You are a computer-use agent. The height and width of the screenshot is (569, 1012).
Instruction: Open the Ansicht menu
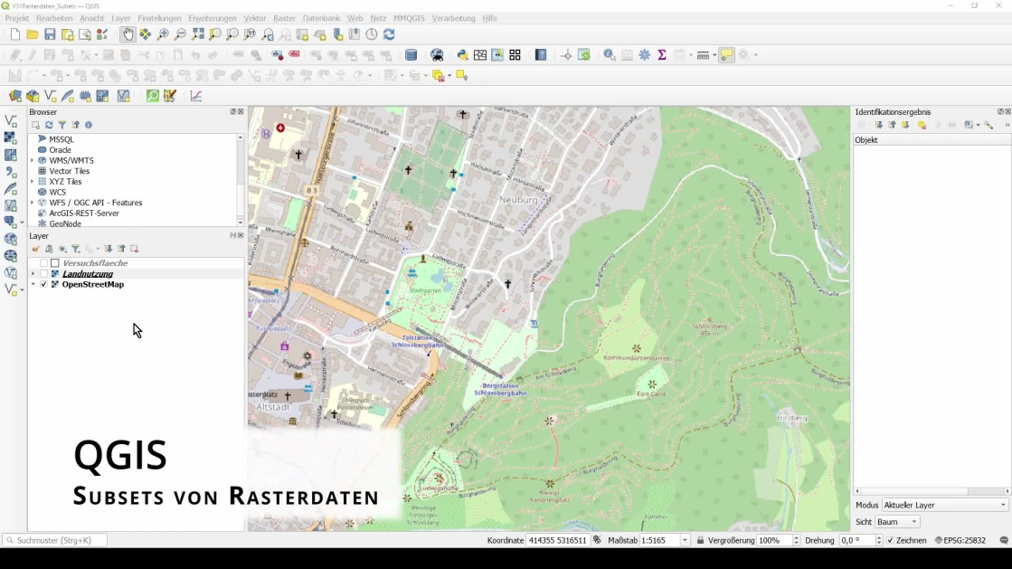[92, 18]
